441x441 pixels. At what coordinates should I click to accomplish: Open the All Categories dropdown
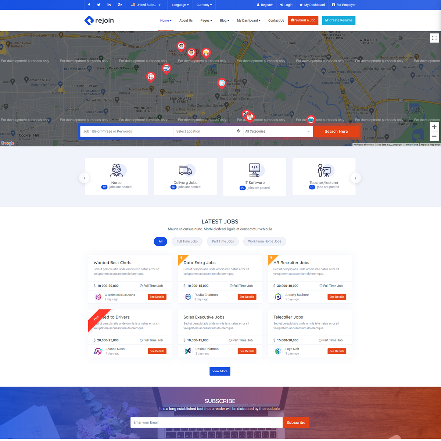(x=277, y=131)
